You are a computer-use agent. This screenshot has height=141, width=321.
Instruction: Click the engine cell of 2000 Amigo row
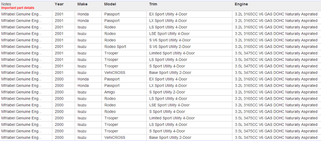pos(277,92)
